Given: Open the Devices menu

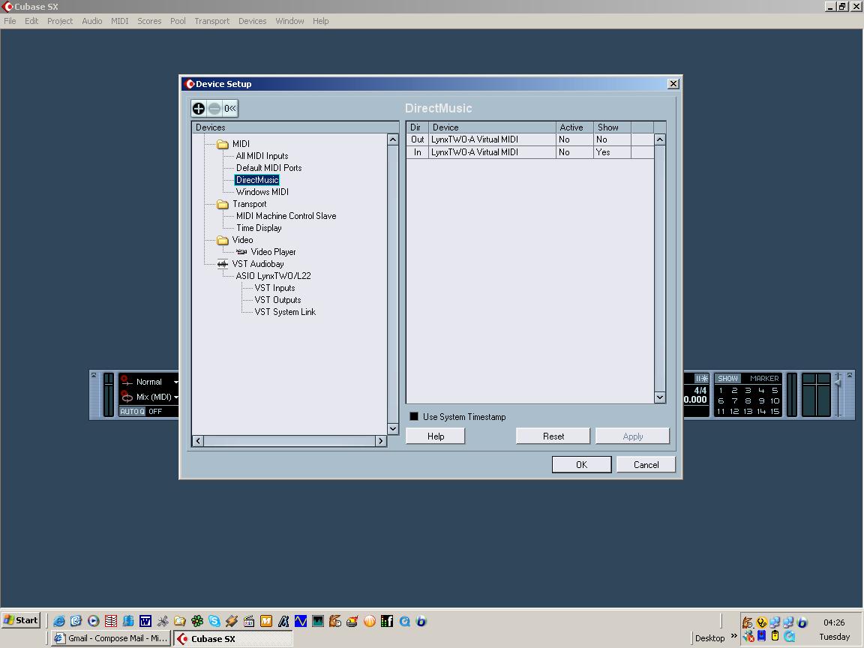Looking at the screenshot, I should [x=252, y=21].
